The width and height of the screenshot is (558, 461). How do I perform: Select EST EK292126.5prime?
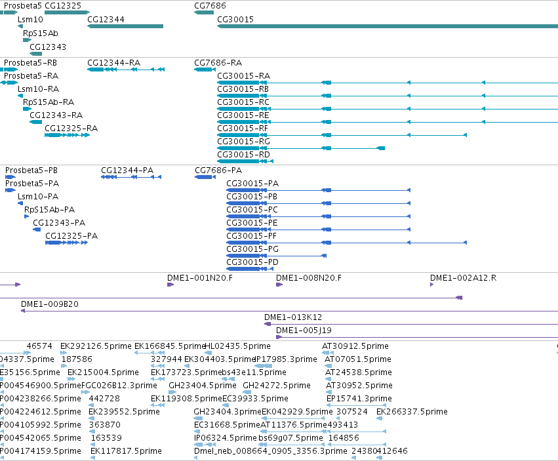(x=96, y=346)
